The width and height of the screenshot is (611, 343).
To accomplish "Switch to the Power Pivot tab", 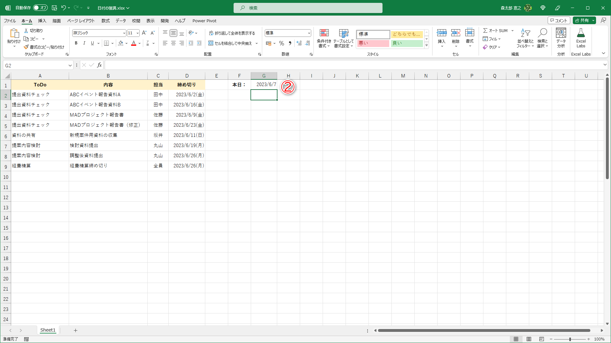I will pyautogui.click(x=204, y=21).
